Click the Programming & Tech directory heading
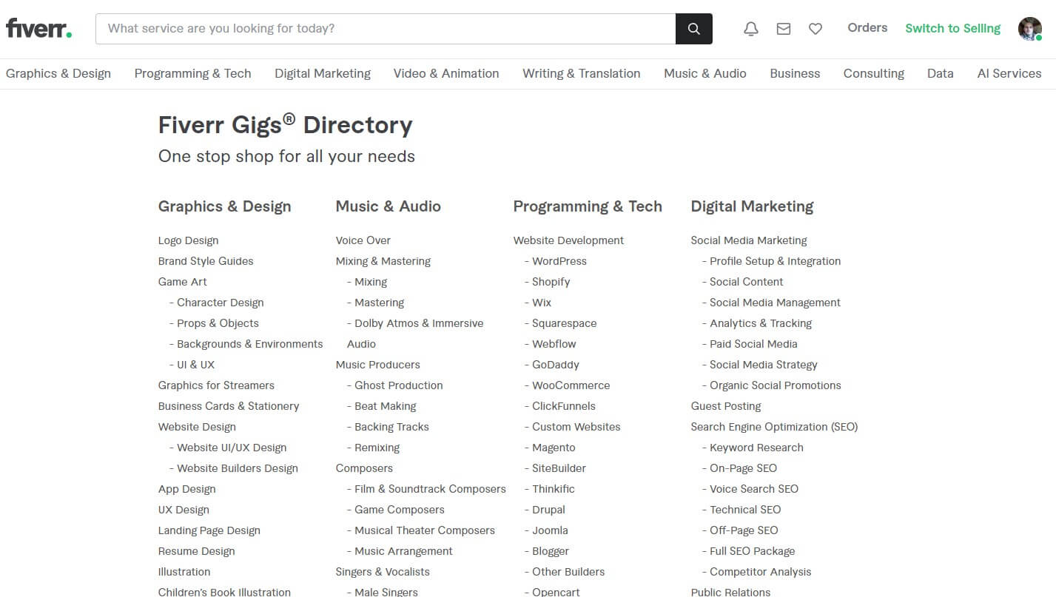Image resolution: width=1056 pixels, height=597 pixels. 588,206
